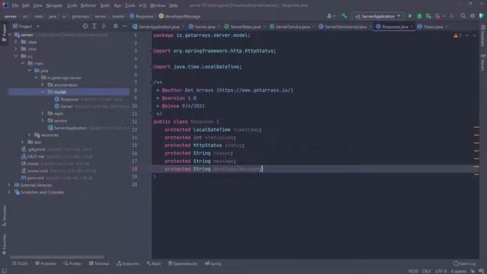
Task: Open the Structure side tool button
Action: point(4,215)
